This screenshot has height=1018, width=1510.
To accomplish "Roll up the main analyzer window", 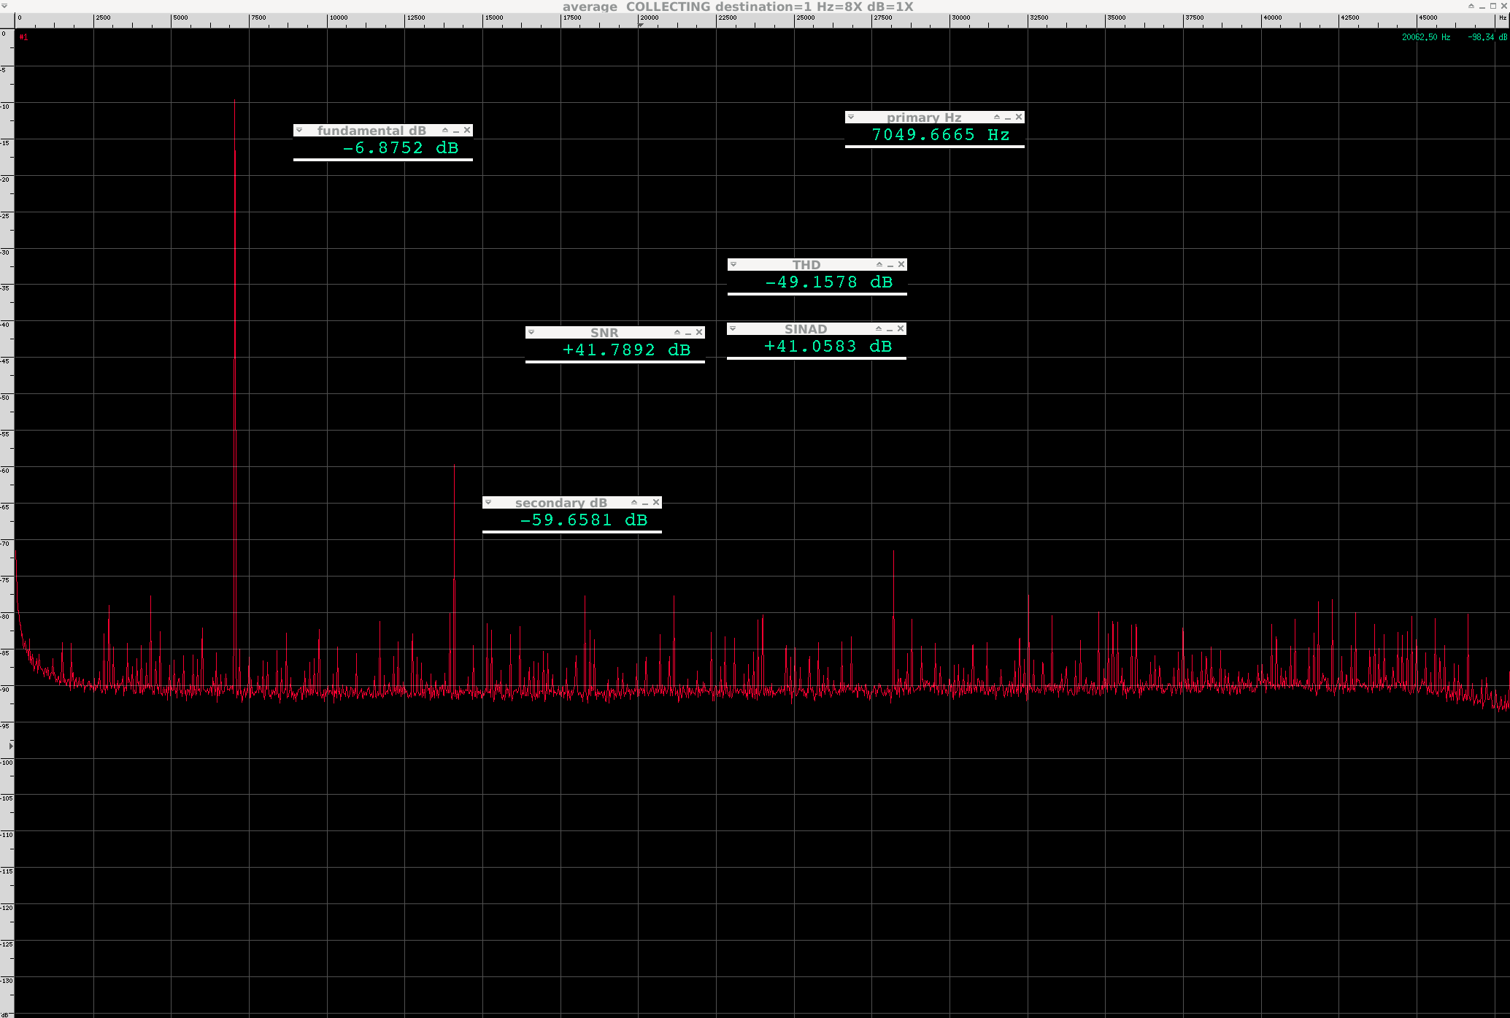I will [x=1471, y=6].
